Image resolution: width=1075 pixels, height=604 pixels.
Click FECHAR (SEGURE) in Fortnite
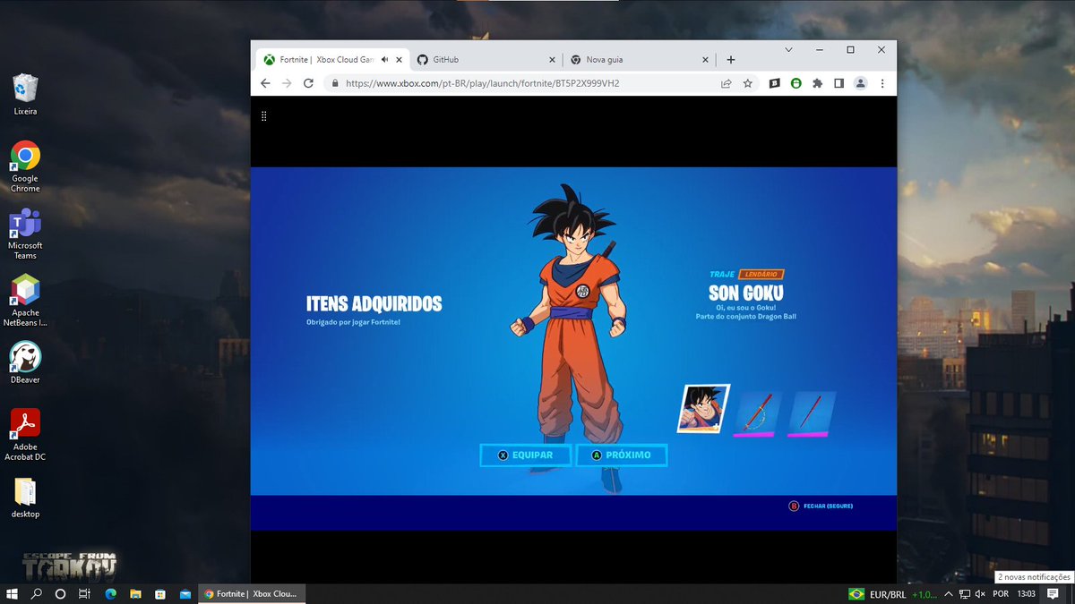click(821, 506)
